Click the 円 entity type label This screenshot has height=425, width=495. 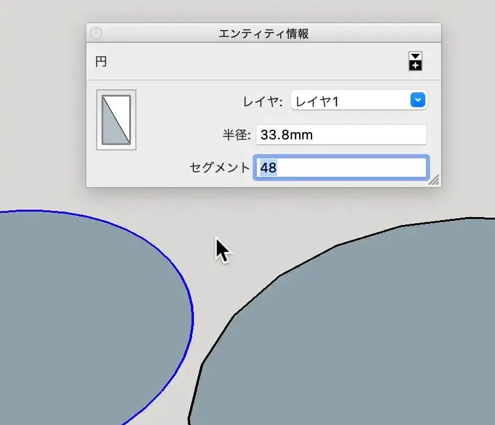[101, 62]
